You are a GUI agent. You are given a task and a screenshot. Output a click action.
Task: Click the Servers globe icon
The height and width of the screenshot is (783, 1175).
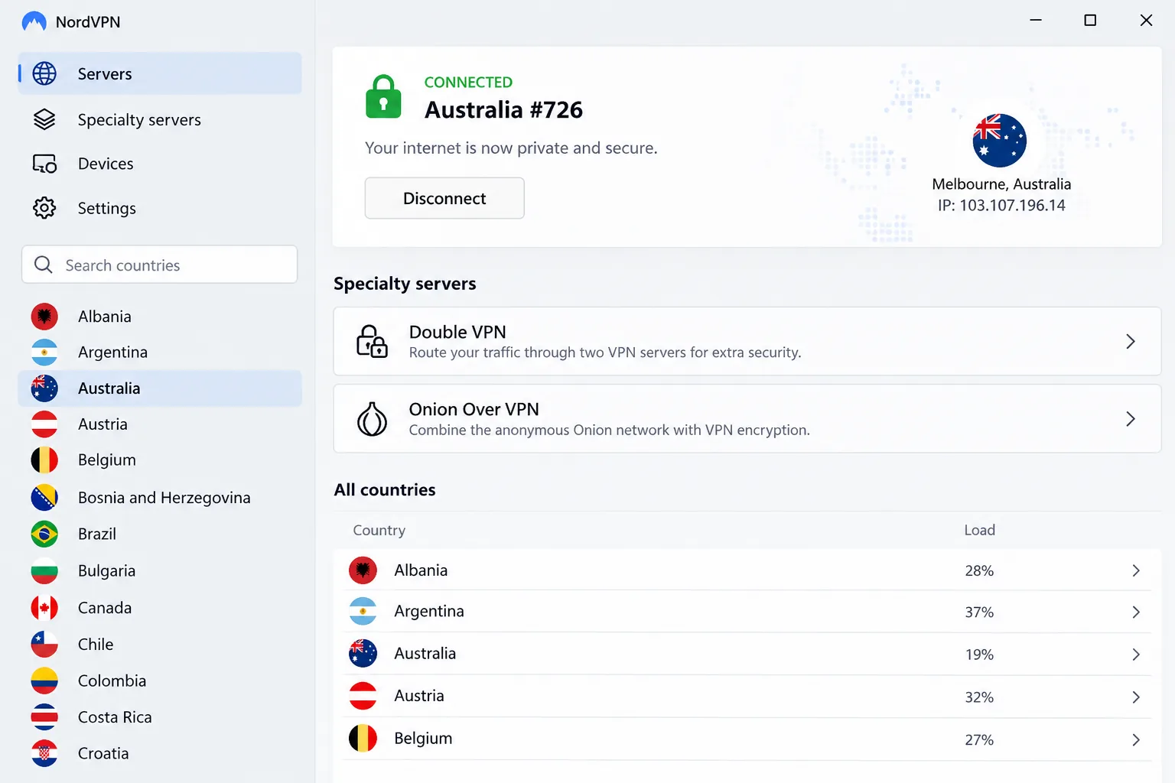point(44,73)
